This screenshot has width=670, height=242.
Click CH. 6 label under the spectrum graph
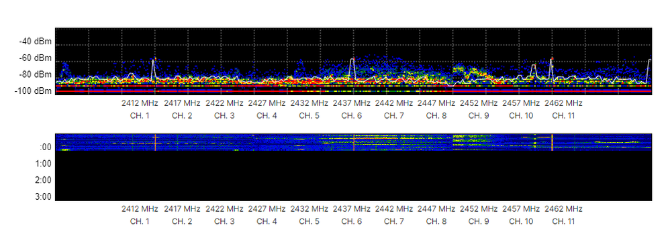(351, 116)
